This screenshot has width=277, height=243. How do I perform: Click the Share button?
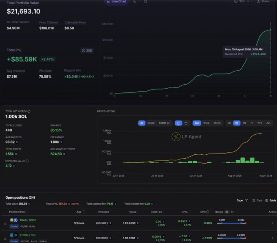point(263,1)
